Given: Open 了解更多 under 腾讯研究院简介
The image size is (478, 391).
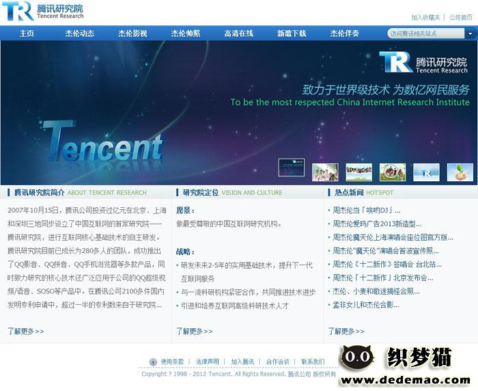Looking at the screenshot, I should point(26,331).
